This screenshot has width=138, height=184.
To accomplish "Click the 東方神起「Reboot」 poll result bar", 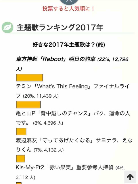I will [29, 77].
